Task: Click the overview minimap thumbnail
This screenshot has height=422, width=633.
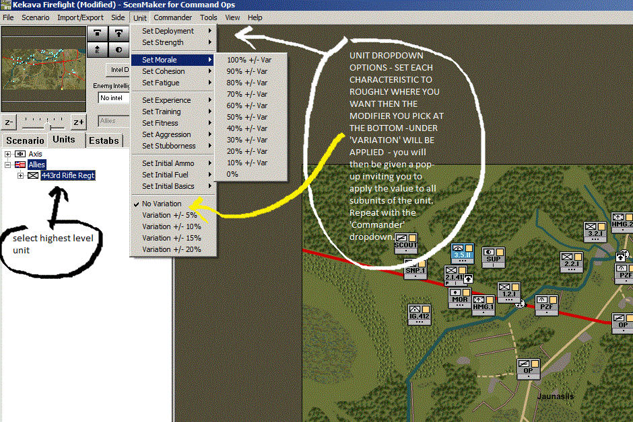Action: [x=44, y=69]
